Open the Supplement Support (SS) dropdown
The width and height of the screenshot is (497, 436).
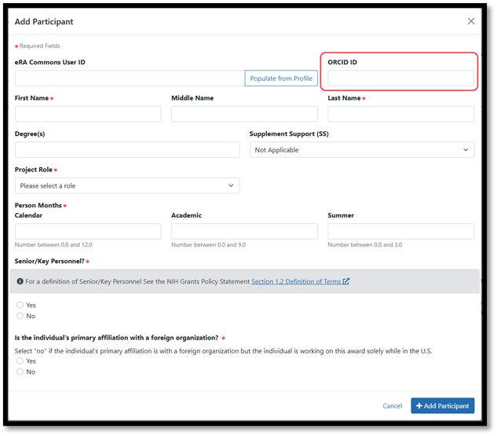point(361,150)
